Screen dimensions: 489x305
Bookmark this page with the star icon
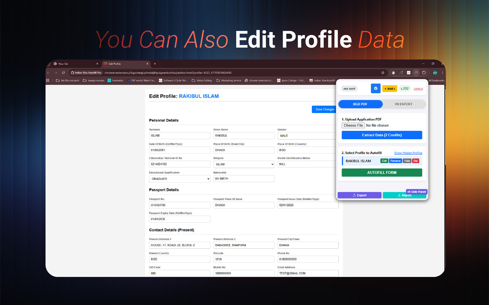pos(383,72)
